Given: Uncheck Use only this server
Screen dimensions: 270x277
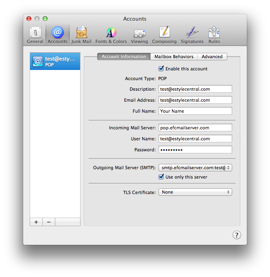Looking at the screenshot, I should point(161,177).
